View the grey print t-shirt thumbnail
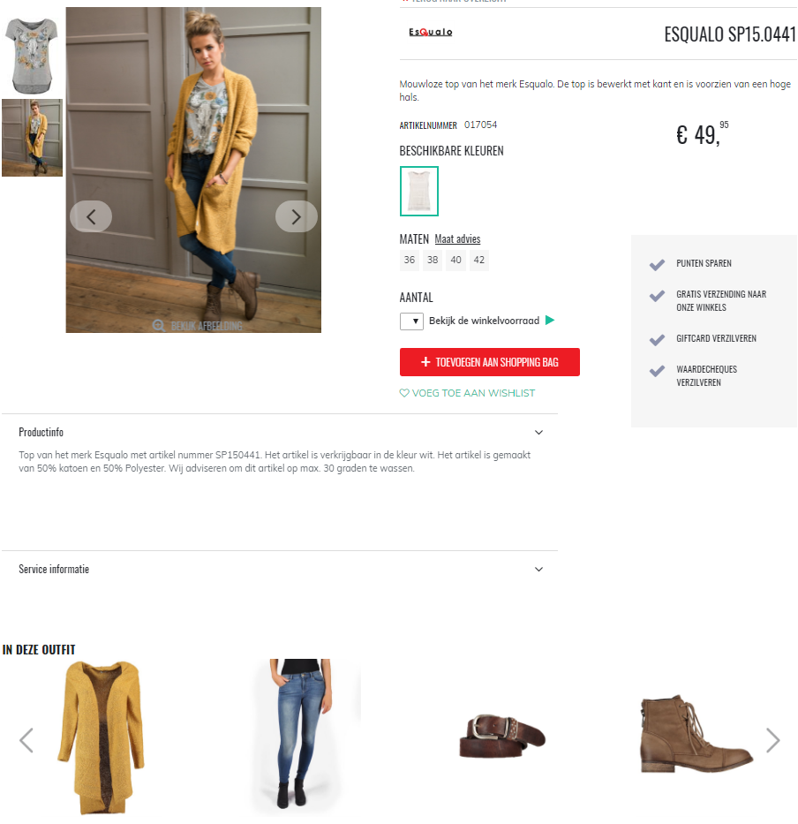 pyautogui.click(x=32, y=56)
